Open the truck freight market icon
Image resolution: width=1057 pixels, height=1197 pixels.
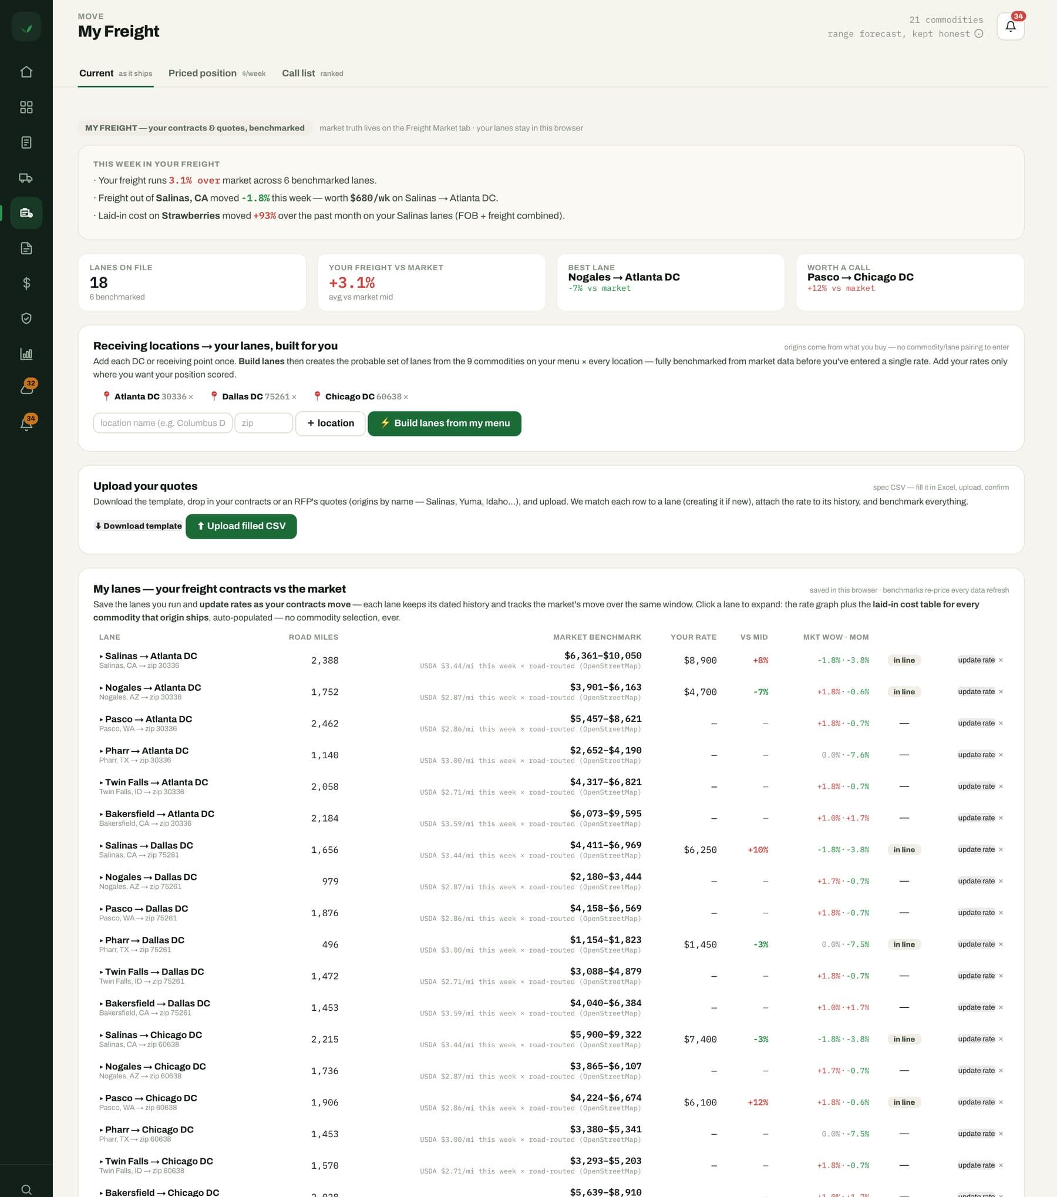(x=26, y=177)
